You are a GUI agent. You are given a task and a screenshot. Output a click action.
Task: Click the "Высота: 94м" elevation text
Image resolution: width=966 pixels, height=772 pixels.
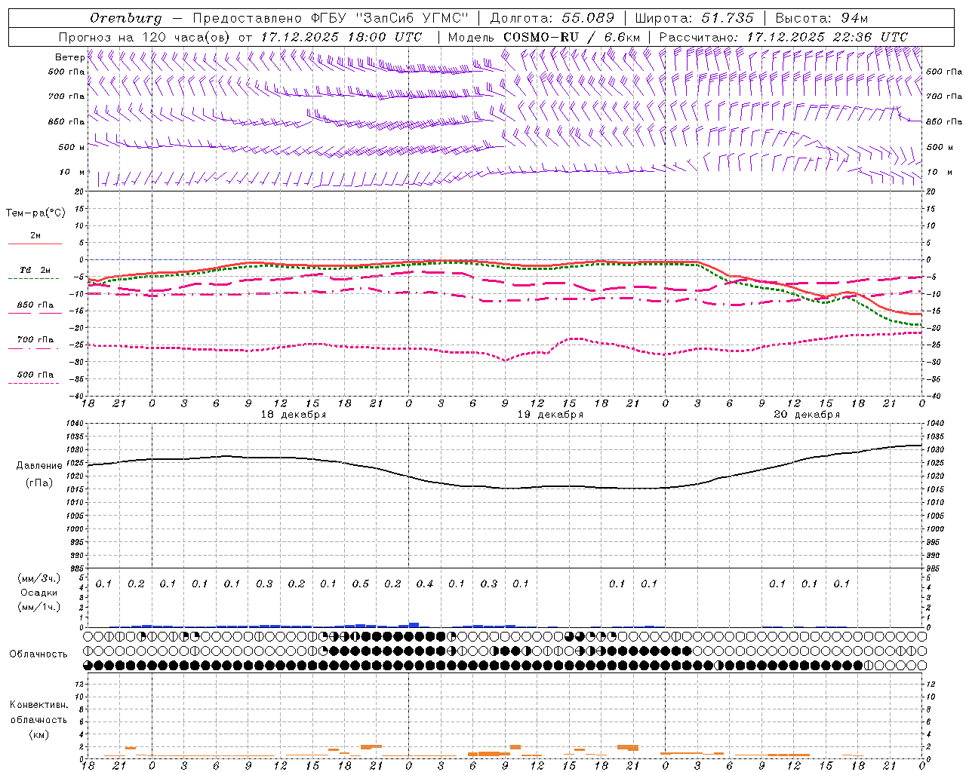click(822, 18)
